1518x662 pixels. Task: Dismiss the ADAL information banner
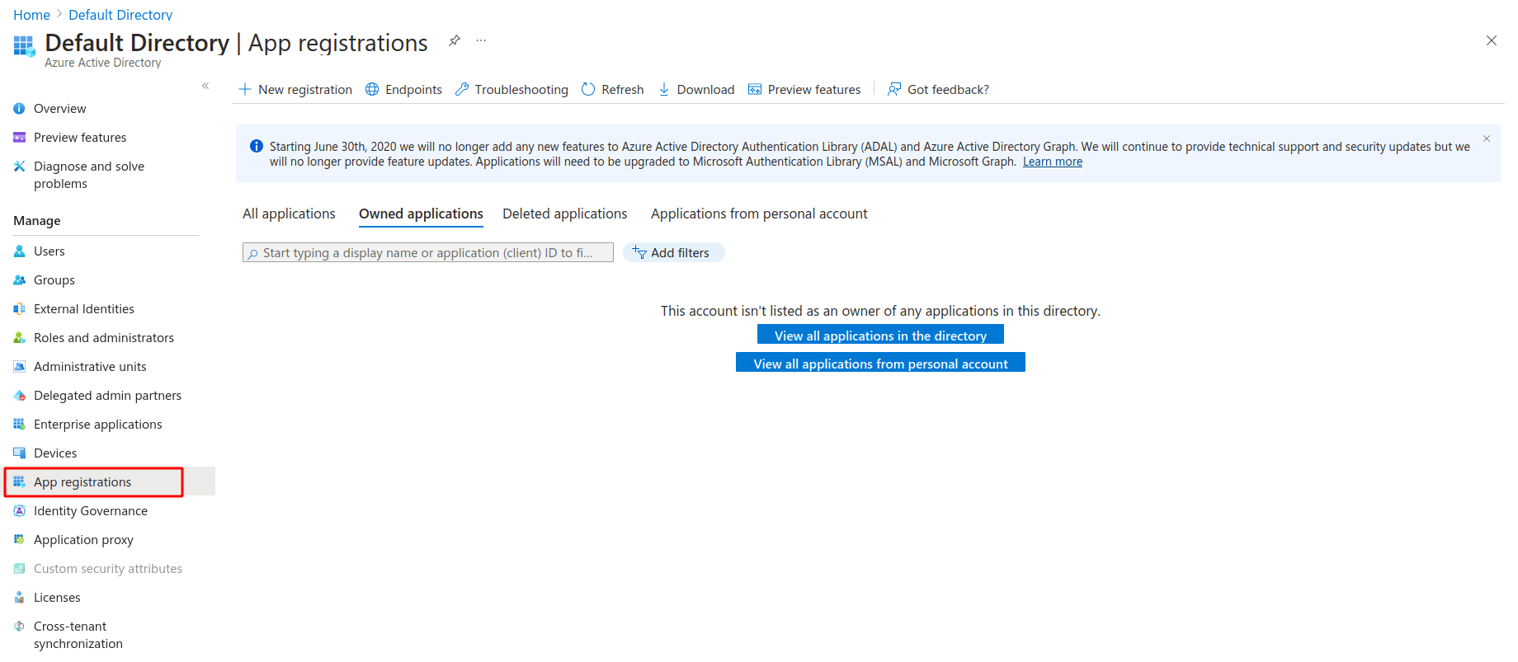[x=1487, y=139]
